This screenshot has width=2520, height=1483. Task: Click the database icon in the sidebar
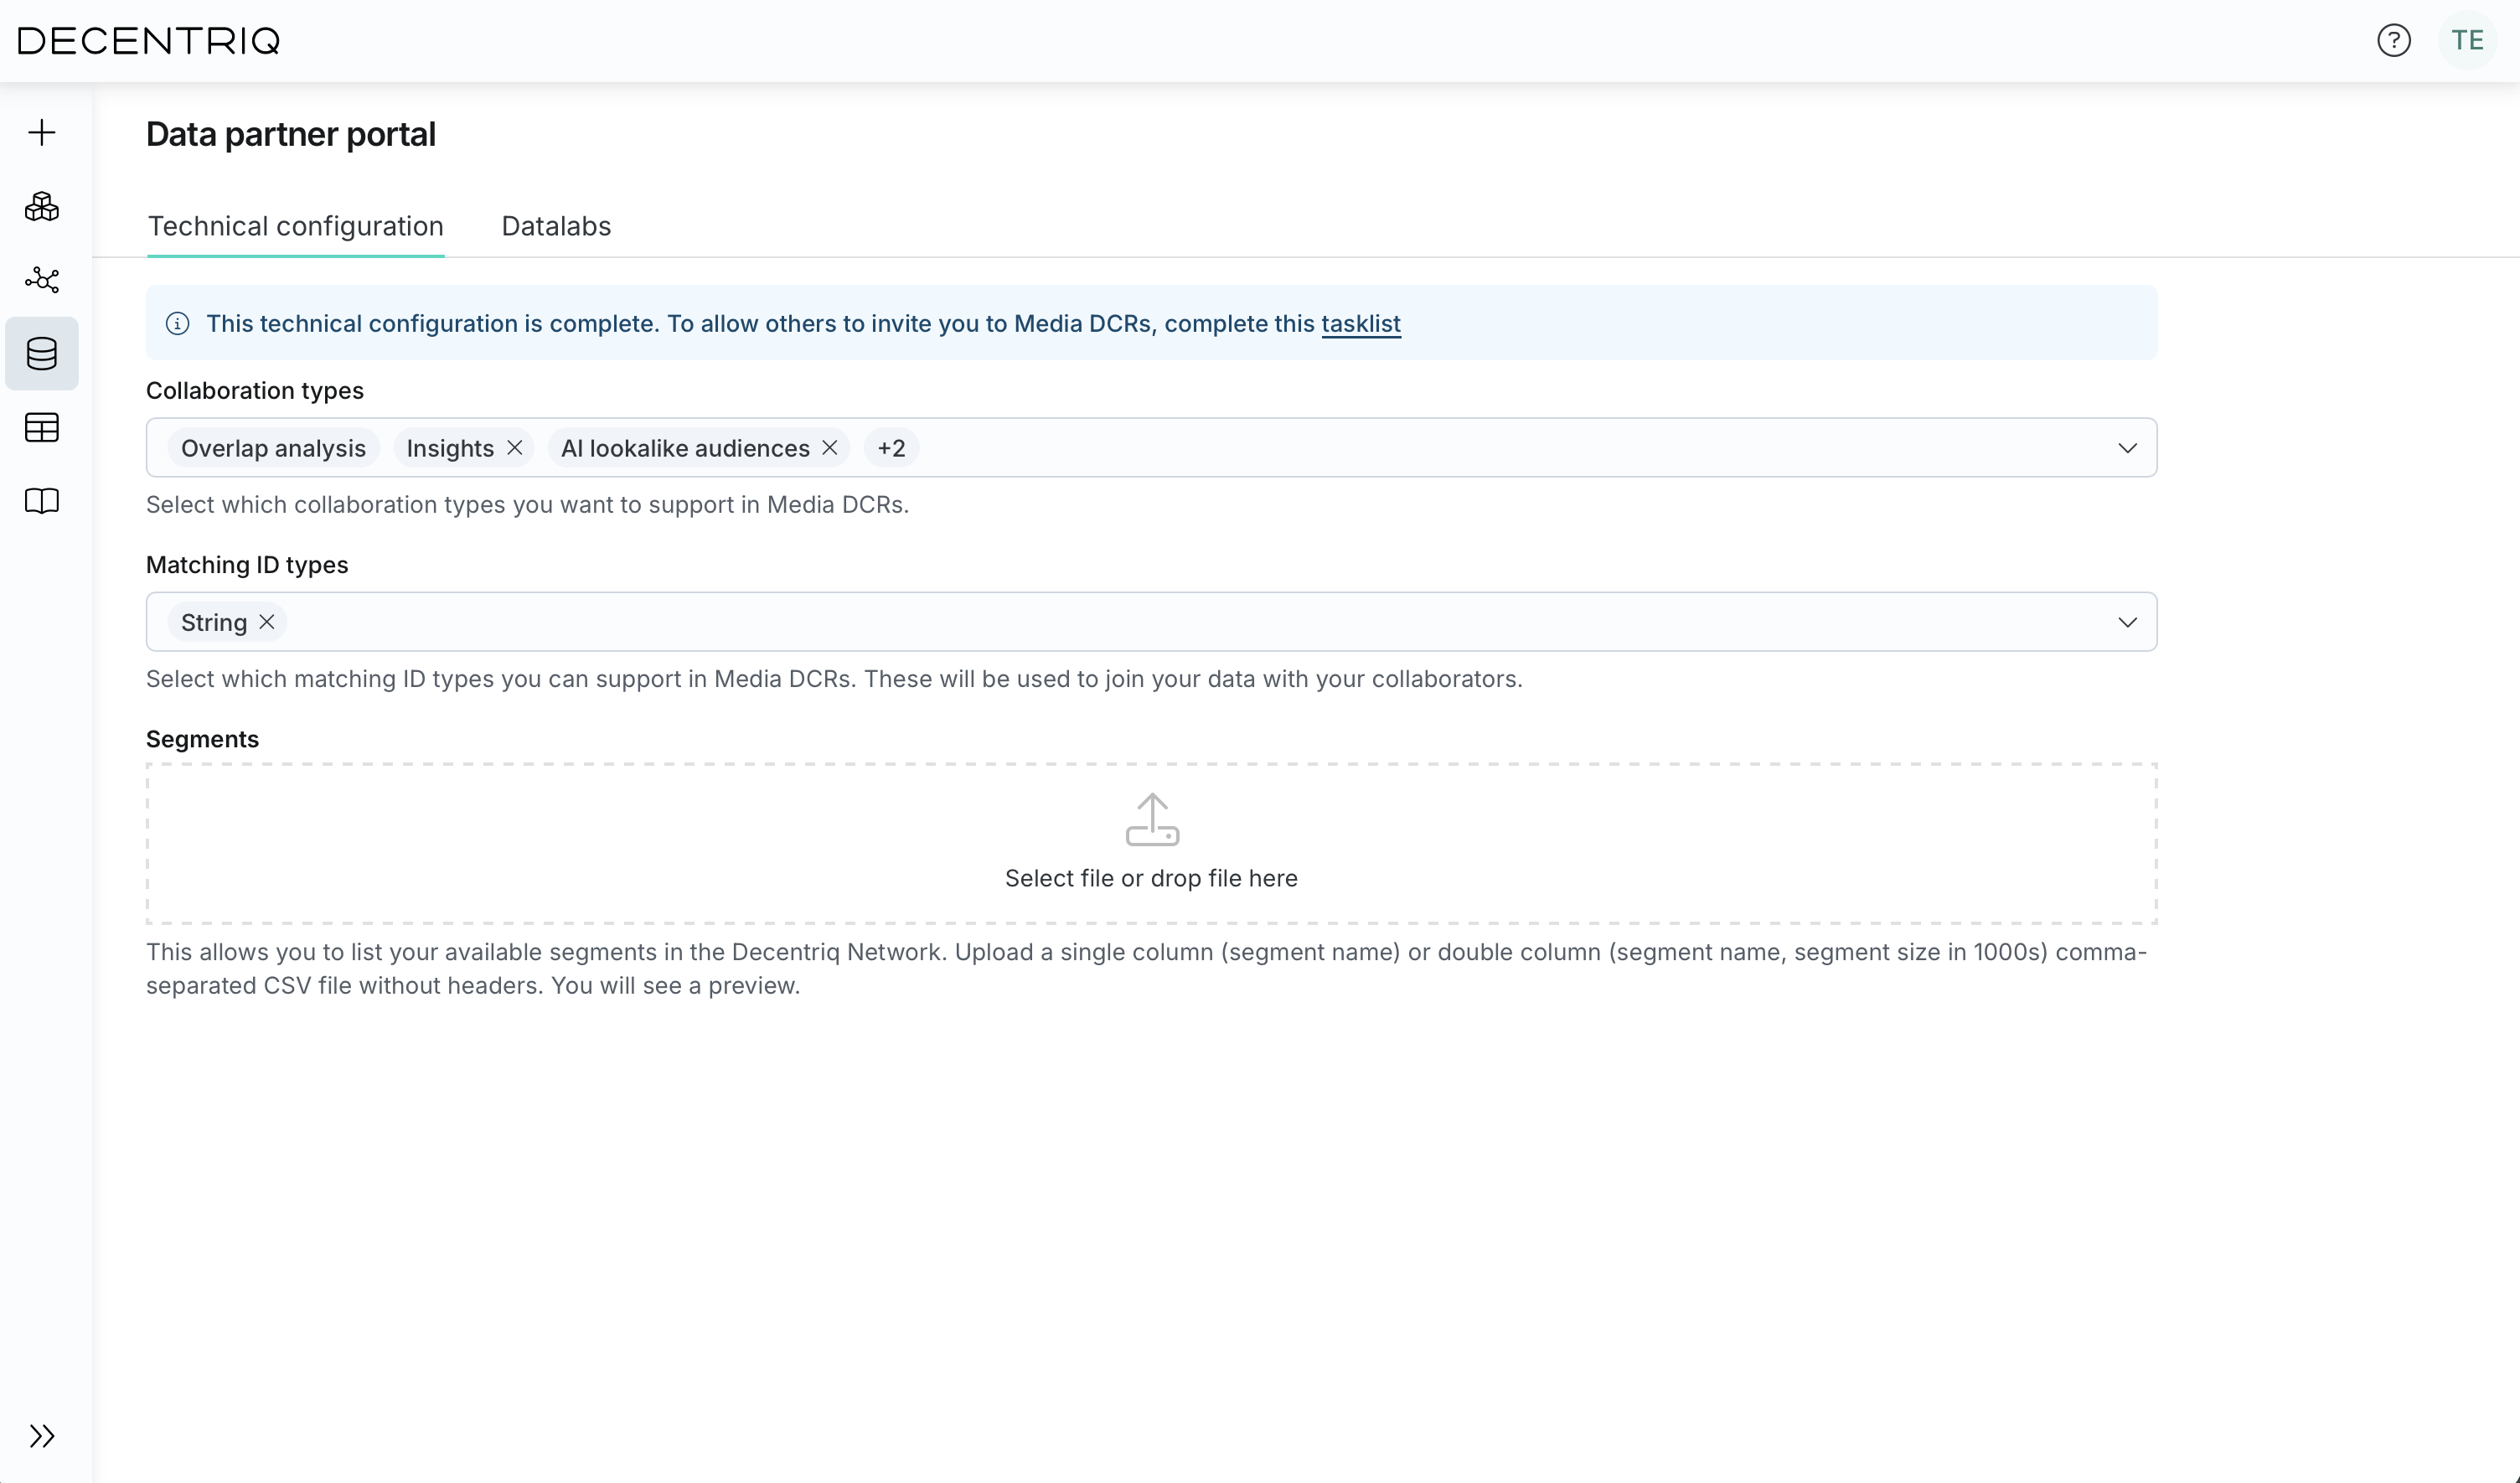click(x=42, y=353)
